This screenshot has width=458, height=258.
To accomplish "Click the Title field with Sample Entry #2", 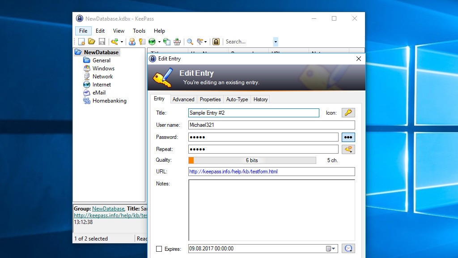I will 254,113.
